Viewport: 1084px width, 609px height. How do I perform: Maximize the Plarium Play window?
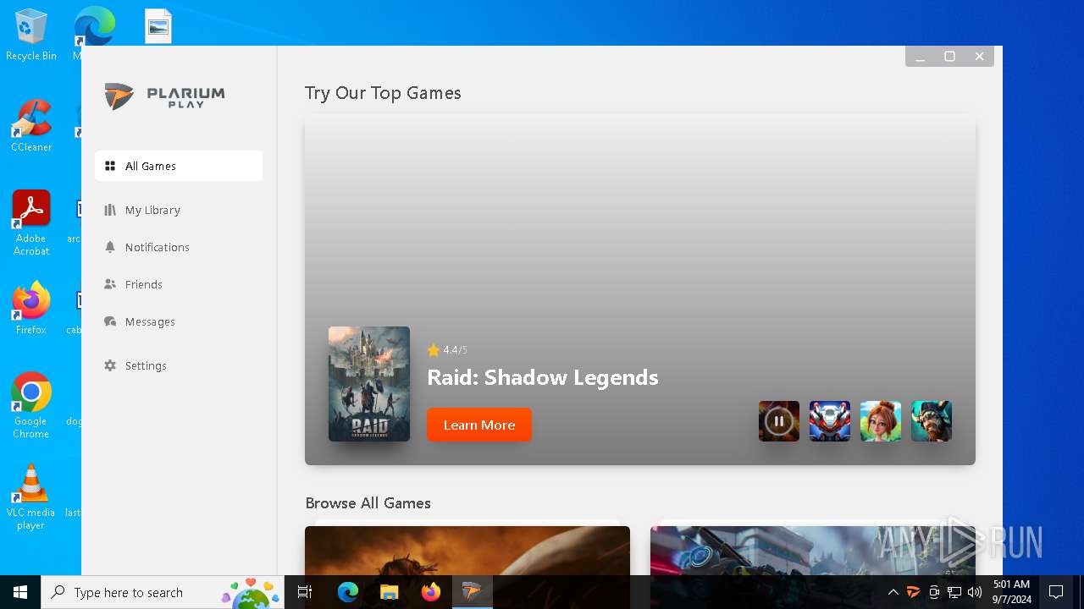click(x=949, y=57)
